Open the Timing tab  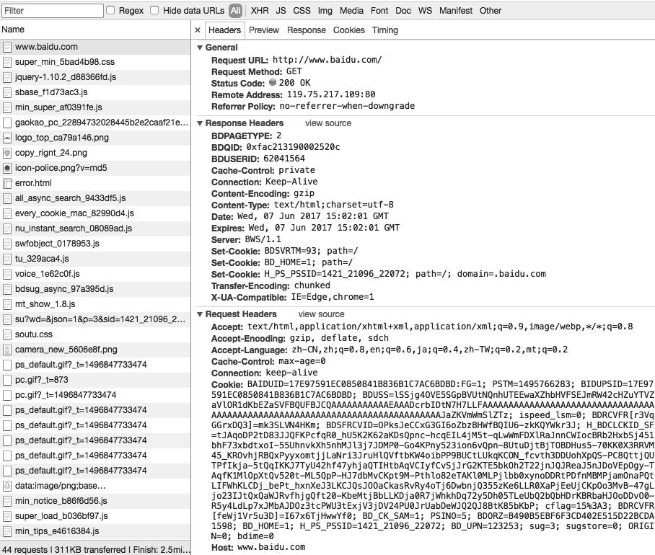click(384, 30)
